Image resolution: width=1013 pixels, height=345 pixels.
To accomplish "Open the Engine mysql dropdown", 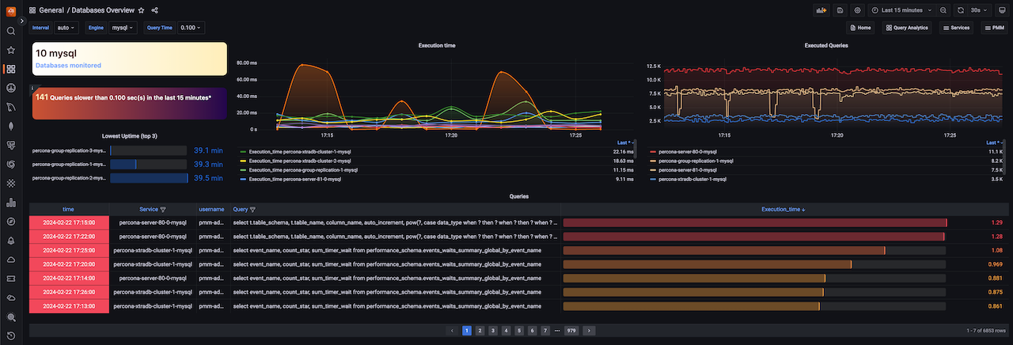I will coord(124,28).
